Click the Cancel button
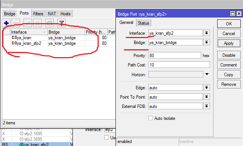Screen dimensions: 243x146 coord(229,34)
